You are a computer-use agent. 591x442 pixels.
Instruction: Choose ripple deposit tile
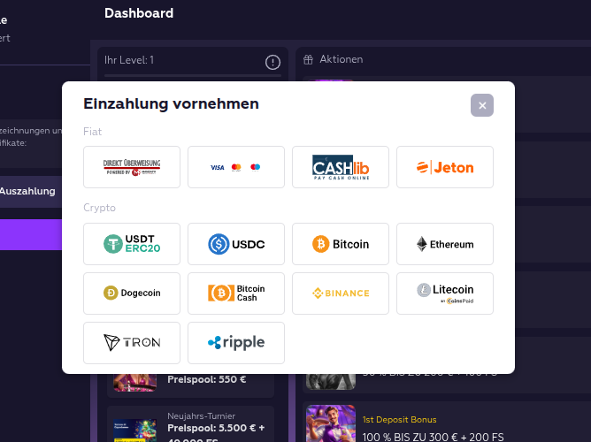(x=236, y=343)
